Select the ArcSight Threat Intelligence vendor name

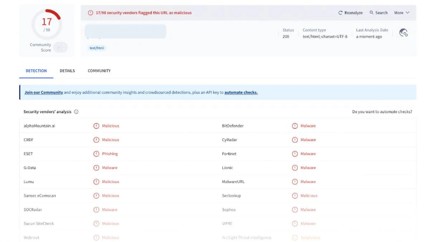247,237
